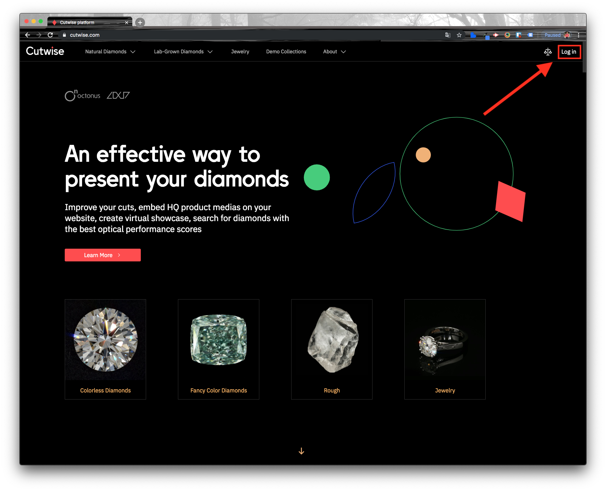Click the red video recorder extension icon

496,35
